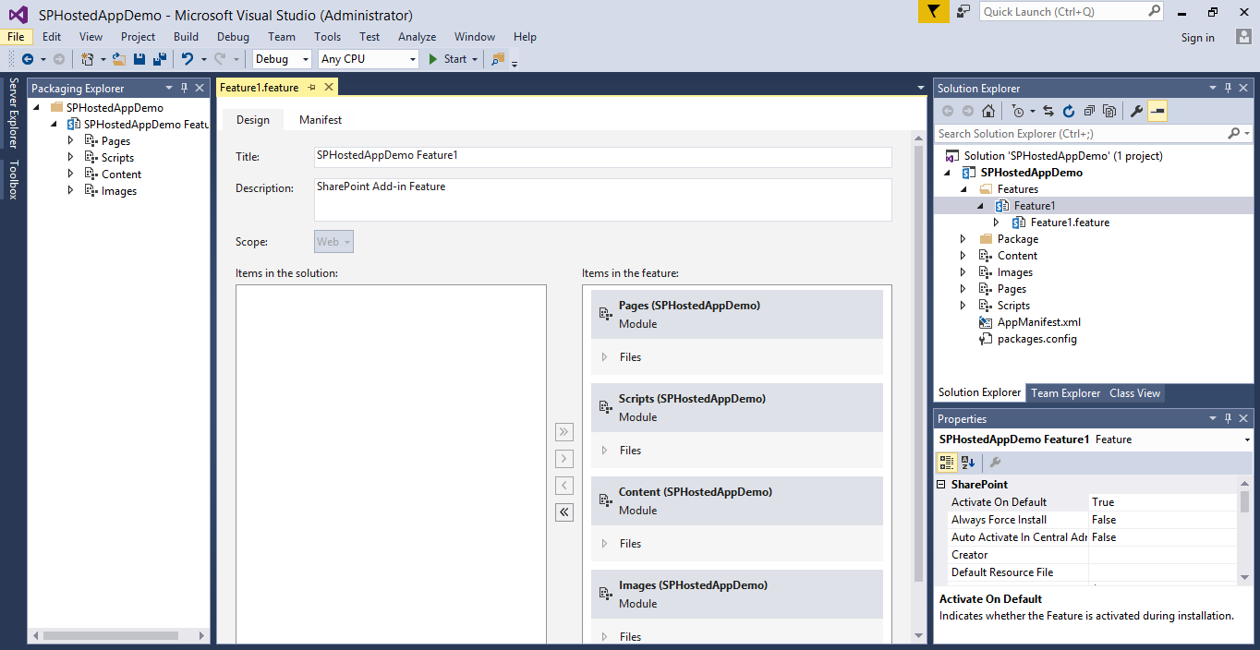Click the Sign in link

[1197, 38]
